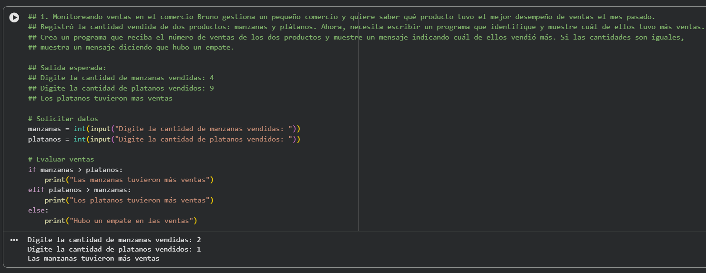Click output line 'Digite la cantidad de manzanas vendidas: 2'
Viewport: 706px width, 273px height.
[x=114, y=240]
